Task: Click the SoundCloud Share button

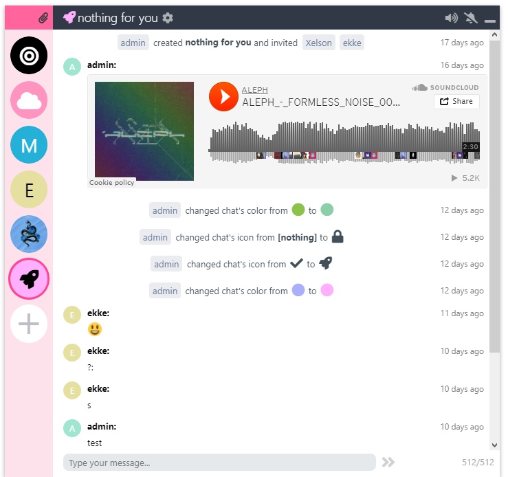Action: pyautogui.click(x=456, y=101)
